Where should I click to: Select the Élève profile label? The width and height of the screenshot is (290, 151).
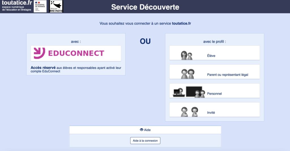pyautogui.click(x=211, y=56)
